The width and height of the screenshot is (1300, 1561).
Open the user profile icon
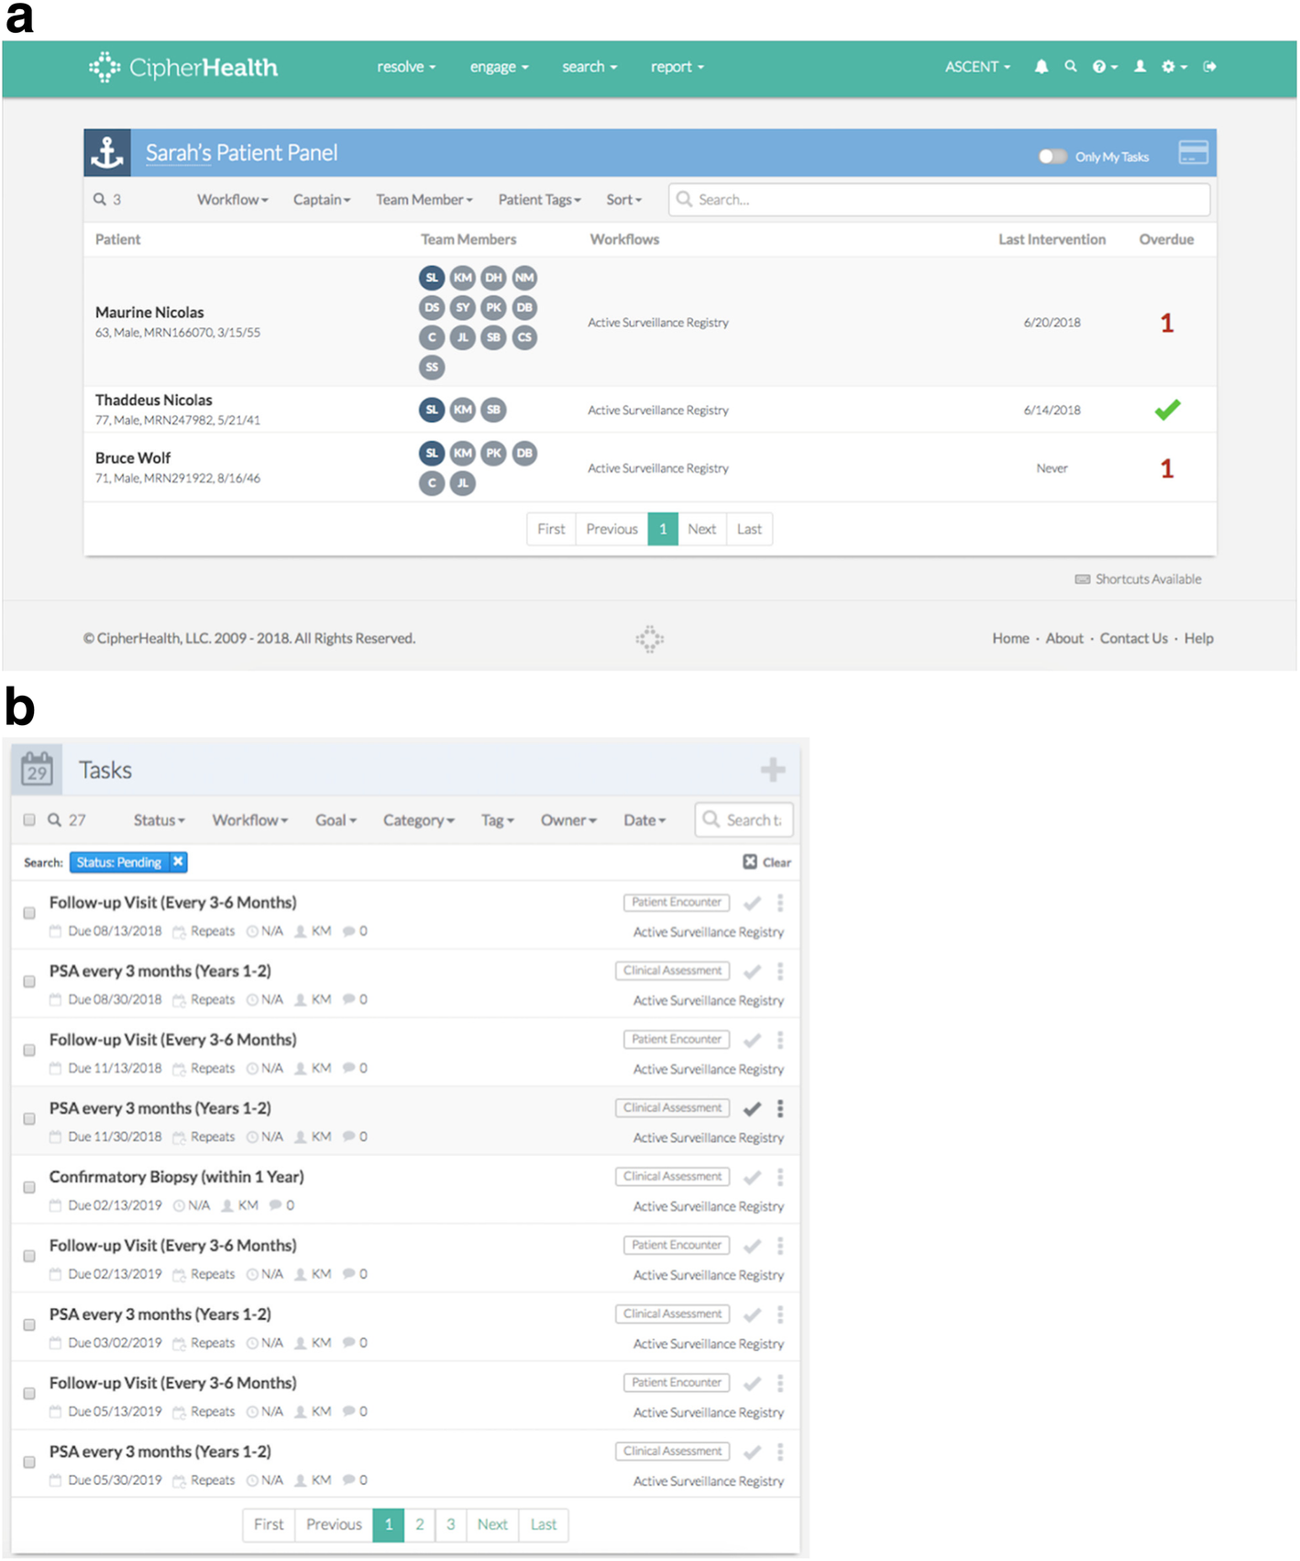pos(1140,66)
